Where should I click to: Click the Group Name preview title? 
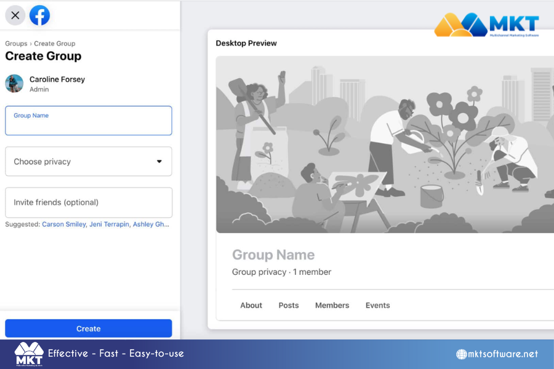(273, 255)
